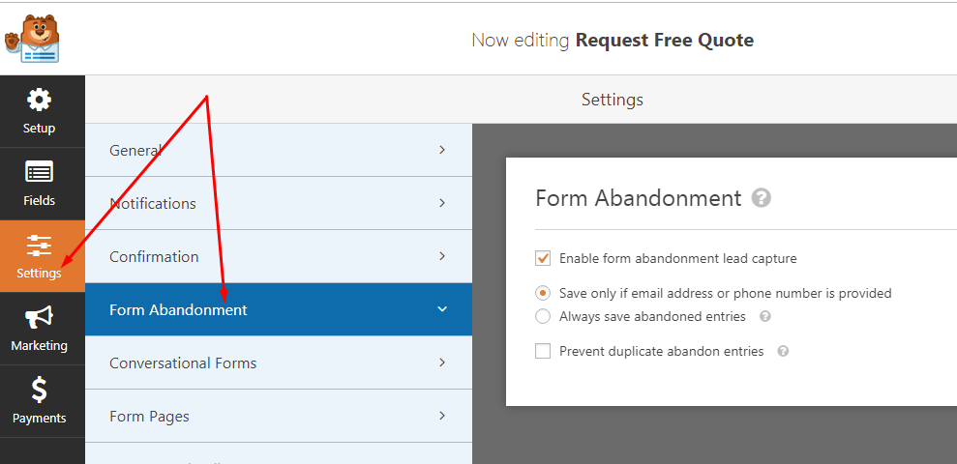957x464 pixels.
Task: Choose Always save abandoned entries option
Action: point(543,317)
